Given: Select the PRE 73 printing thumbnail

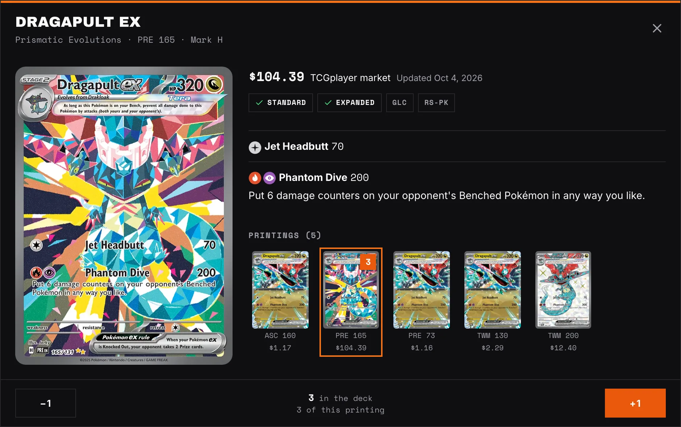Looking at the screenshot, I should [422, 290].
